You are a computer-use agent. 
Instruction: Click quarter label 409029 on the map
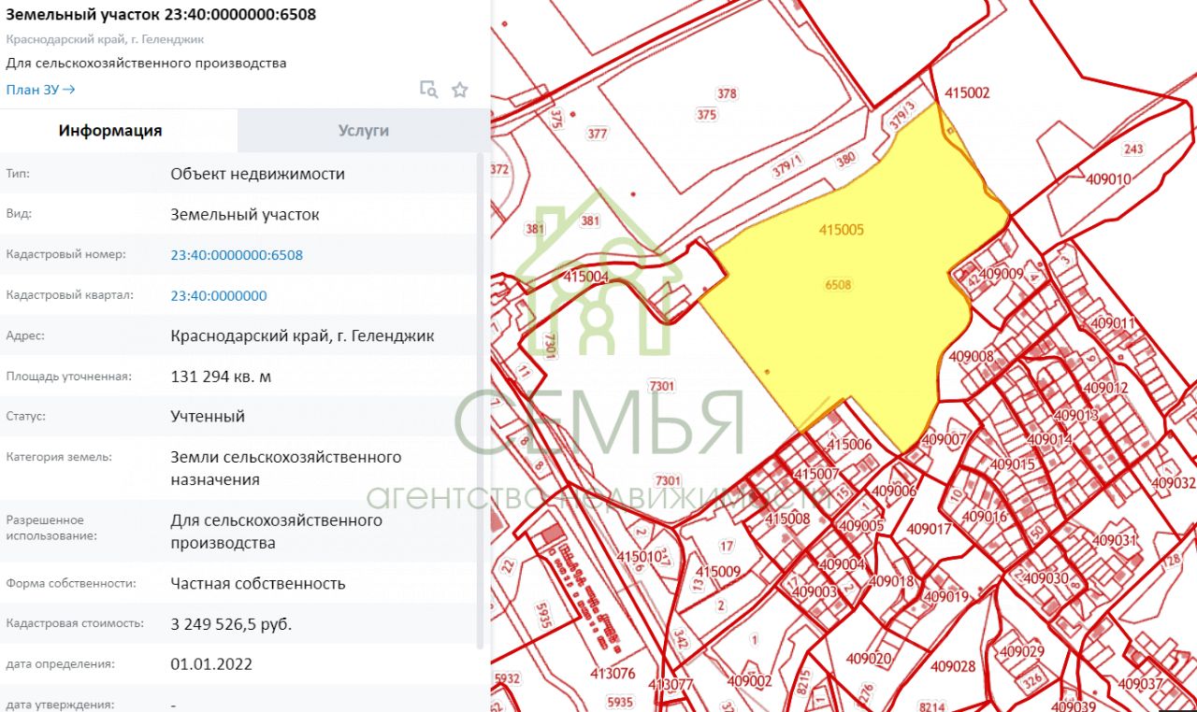click(x=1021, y=651)
